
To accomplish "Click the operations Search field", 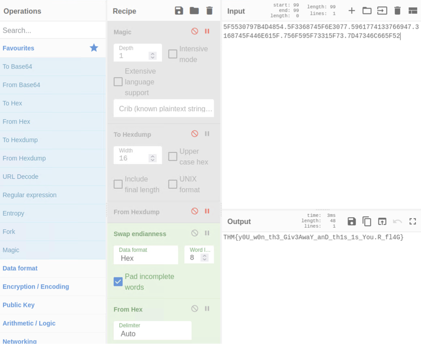I will click(53, 31).
